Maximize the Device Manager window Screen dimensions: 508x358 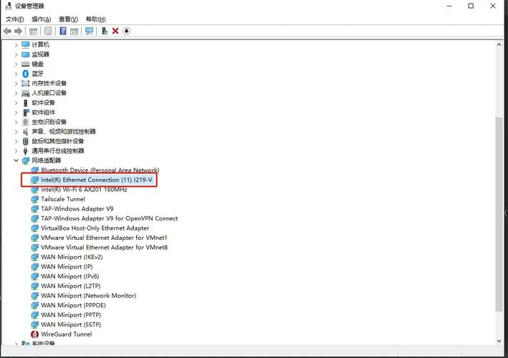point(471,6)
